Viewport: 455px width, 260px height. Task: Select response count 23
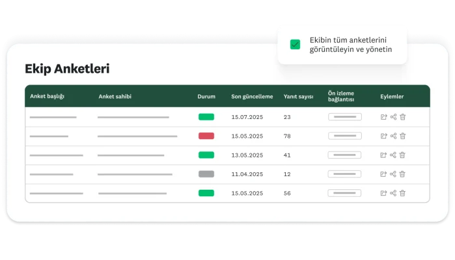287,117
